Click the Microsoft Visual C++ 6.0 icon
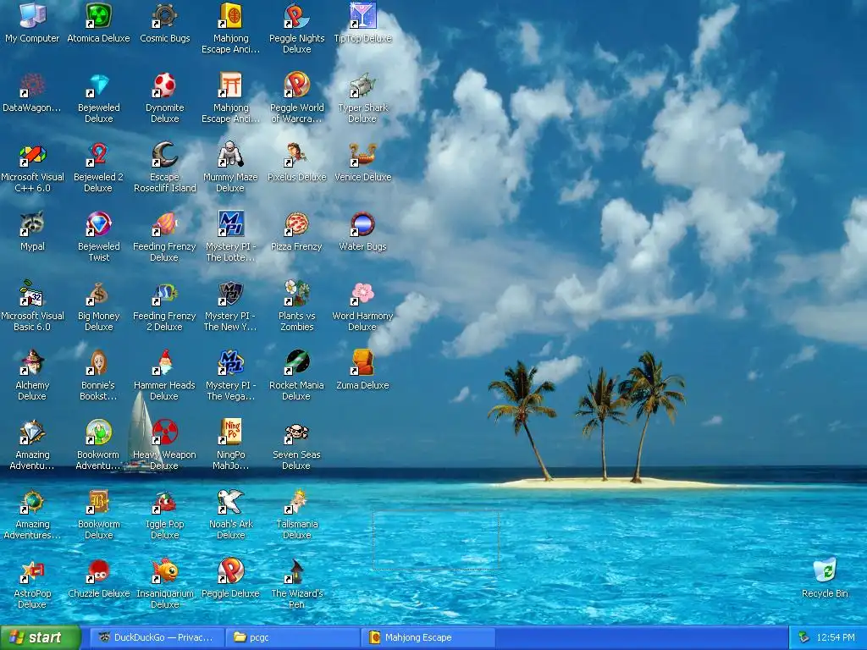Image resolution: width=867 pixels, height=650 pixels. point(32,155)
